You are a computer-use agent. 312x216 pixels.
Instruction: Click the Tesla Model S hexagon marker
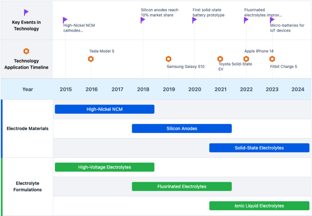91,59
